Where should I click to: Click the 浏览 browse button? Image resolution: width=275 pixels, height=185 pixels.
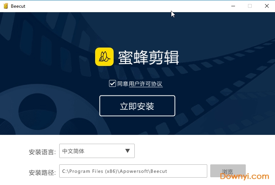pos(228,171)
